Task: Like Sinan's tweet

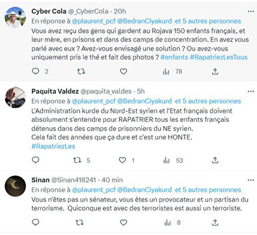Action: point(123,223)
